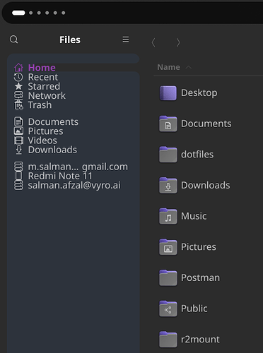Select the Documents folder icon in file list

pos(168,124)
